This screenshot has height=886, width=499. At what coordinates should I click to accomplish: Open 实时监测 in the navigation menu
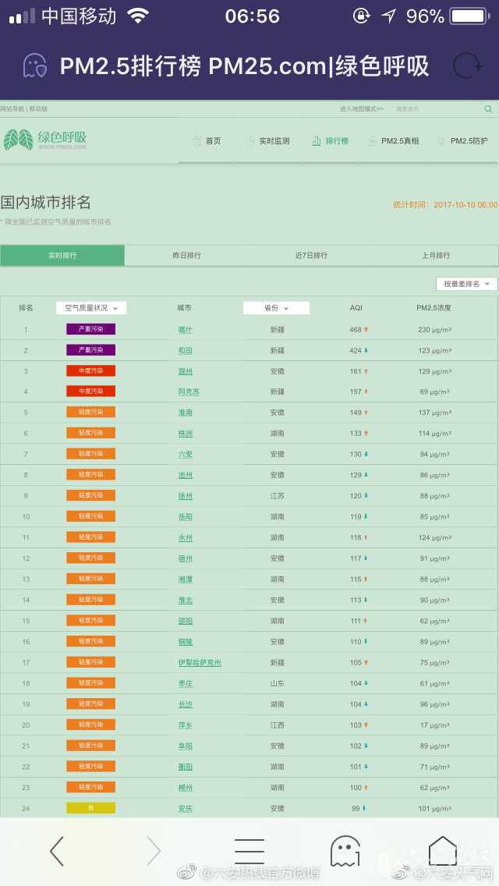268,141
